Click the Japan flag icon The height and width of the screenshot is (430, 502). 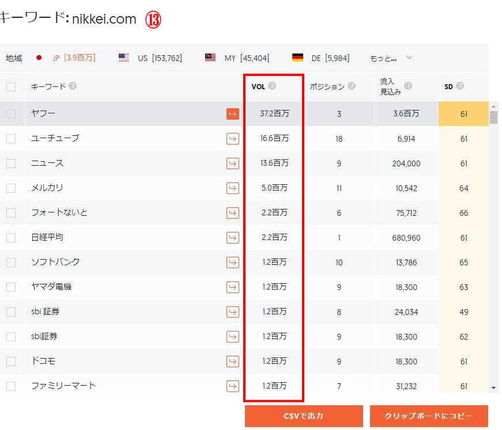[x=39, y=58]
